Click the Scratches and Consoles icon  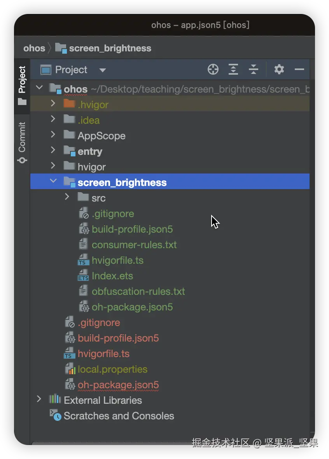coord(55,415)
